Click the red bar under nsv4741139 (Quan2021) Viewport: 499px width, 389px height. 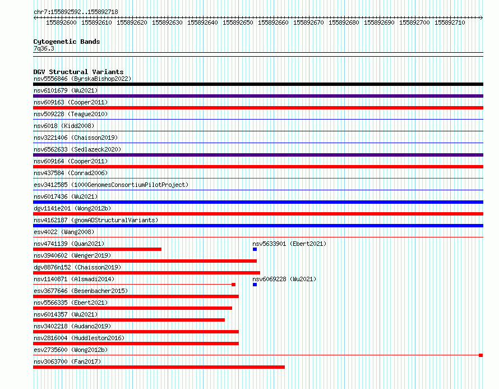(x=97, y=249)
